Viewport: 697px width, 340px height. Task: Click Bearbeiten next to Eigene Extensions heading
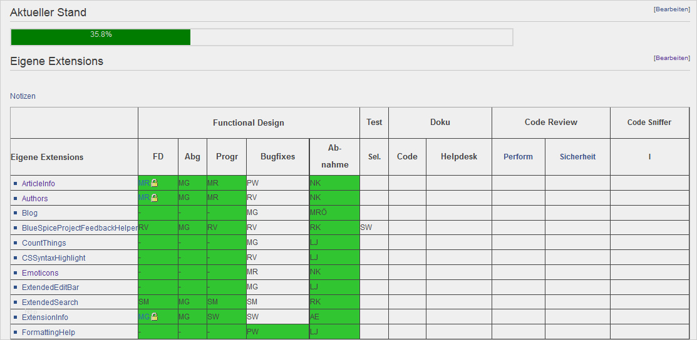(672, 58)
